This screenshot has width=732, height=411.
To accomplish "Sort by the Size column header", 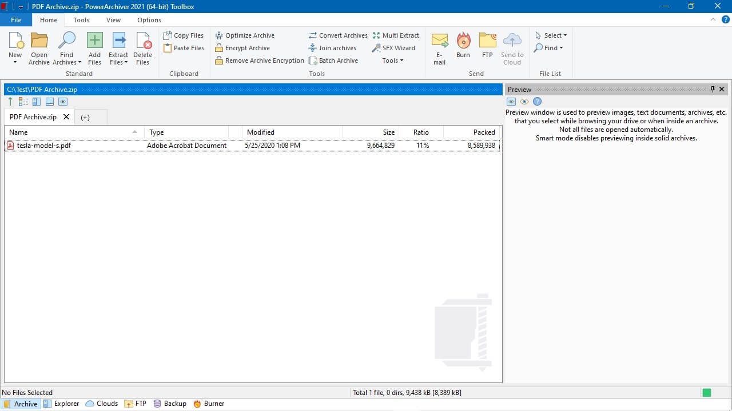I will click(x=370, y=132).
